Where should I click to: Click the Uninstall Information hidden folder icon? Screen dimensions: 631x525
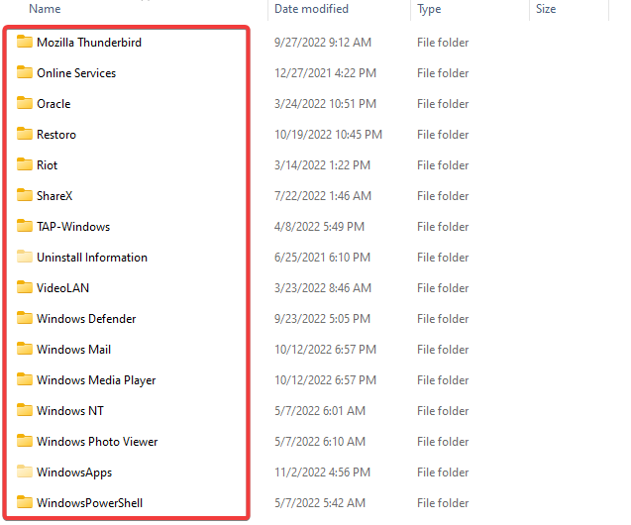tap(25, 257)
